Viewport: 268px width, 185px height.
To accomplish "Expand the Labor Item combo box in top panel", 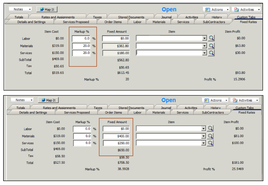I will click(x=204, y=38).
